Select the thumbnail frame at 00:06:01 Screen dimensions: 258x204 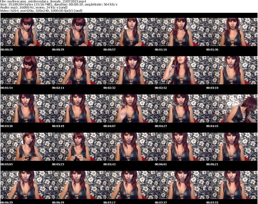[180, 147]
